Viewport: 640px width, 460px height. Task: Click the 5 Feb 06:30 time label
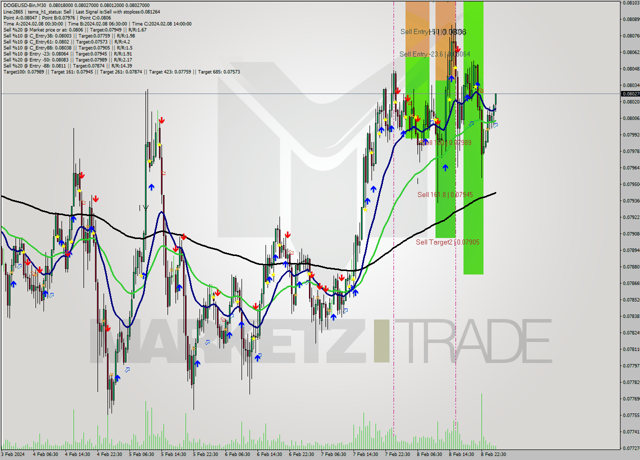(141, 454)
